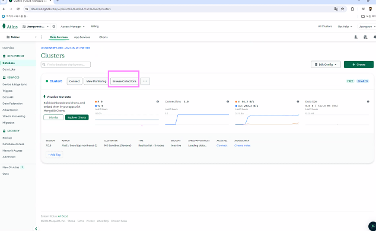Switch to Charts tab
The height and width of the screenshot is (231, 376).
click(103, 37)
